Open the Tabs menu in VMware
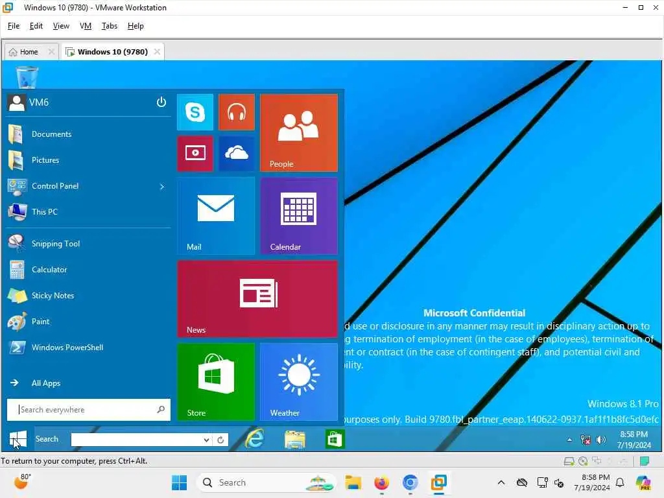Image resolution: width=664 pixels, height=498 pixels. 109,26
